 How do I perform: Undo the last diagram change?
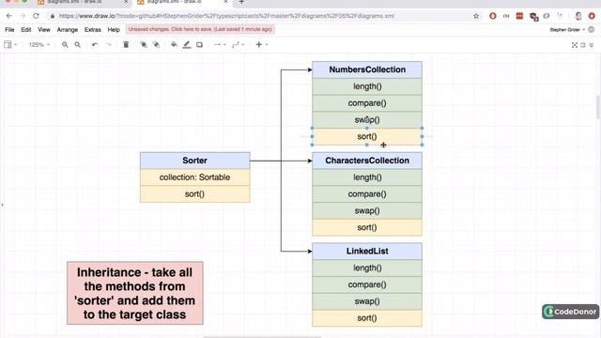pyautogui.click(x=95, y=45)
